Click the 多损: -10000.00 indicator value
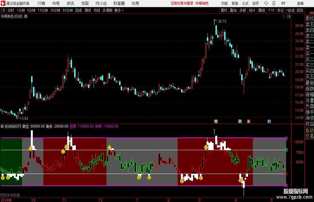This screenshot has height=202, width=314. [107, 126]
